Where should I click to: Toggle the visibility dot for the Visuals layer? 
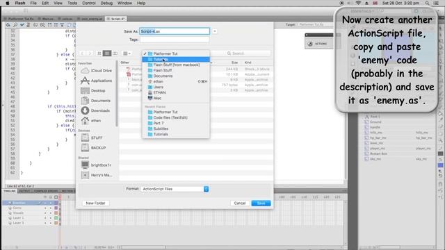click(x=45, y=213)
